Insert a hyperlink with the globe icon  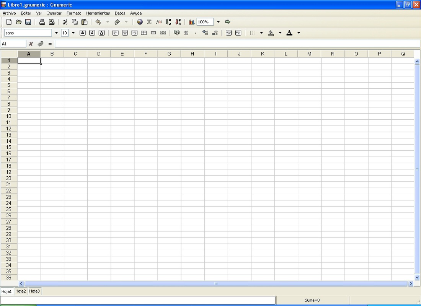click(139, 22)
